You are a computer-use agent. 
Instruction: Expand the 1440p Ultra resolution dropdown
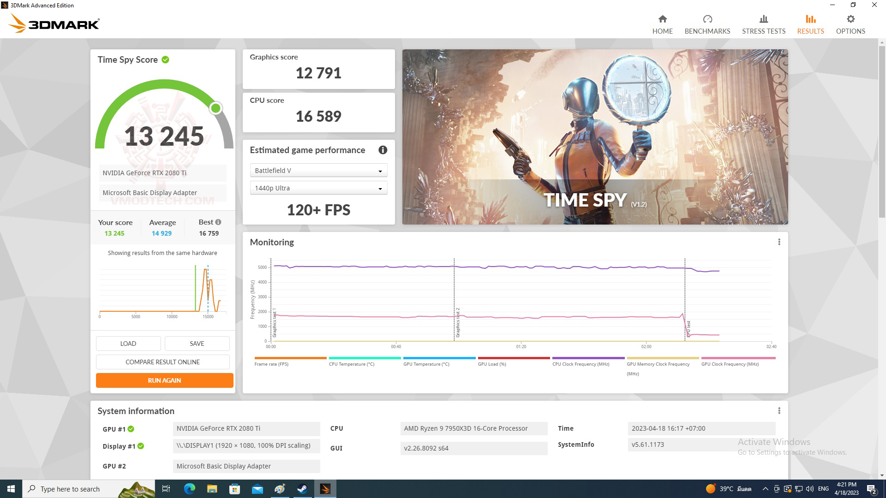pos(380,187)
